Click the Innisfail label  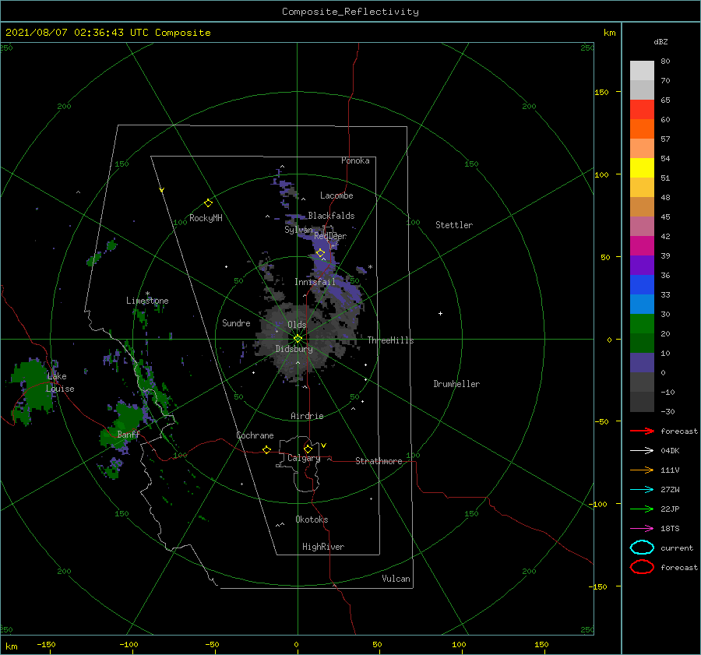(x=315, y=282)
